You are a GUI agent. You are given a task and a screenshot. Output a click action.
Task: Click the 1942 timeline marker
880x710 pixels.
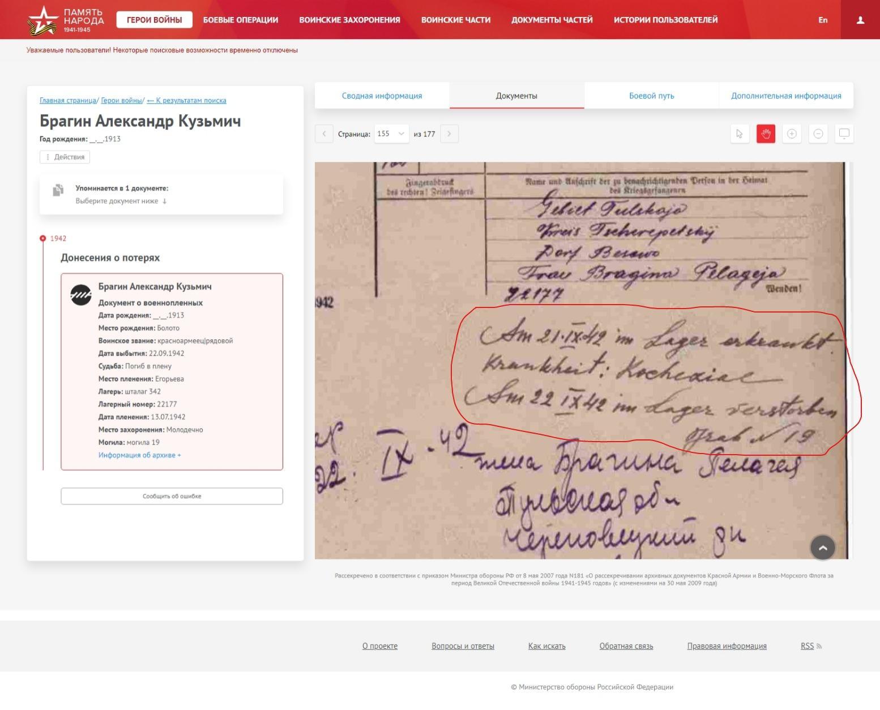coord(43,238)
